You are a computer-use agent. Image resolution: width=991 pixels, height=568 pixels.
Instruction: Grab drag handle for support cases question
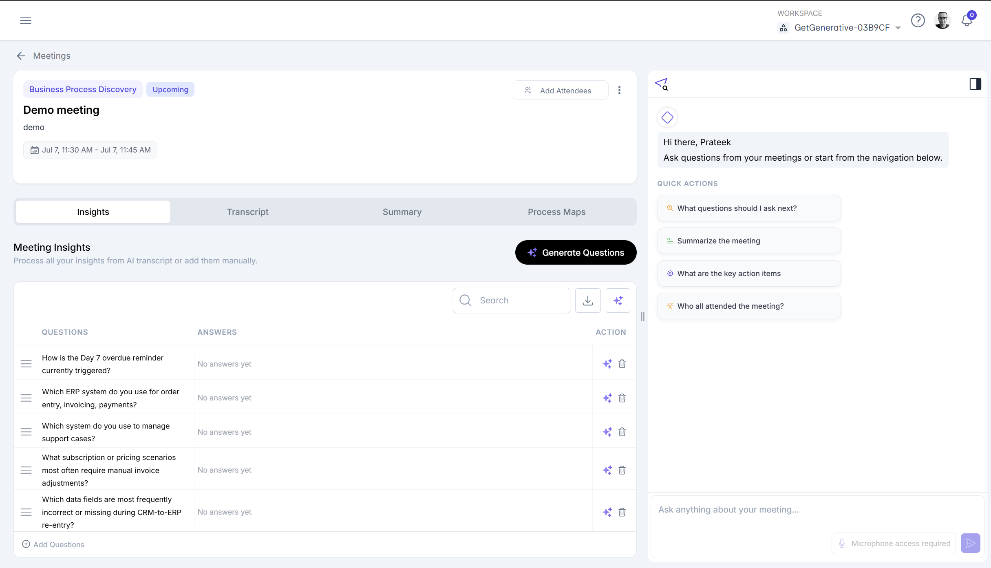[26, 432]
